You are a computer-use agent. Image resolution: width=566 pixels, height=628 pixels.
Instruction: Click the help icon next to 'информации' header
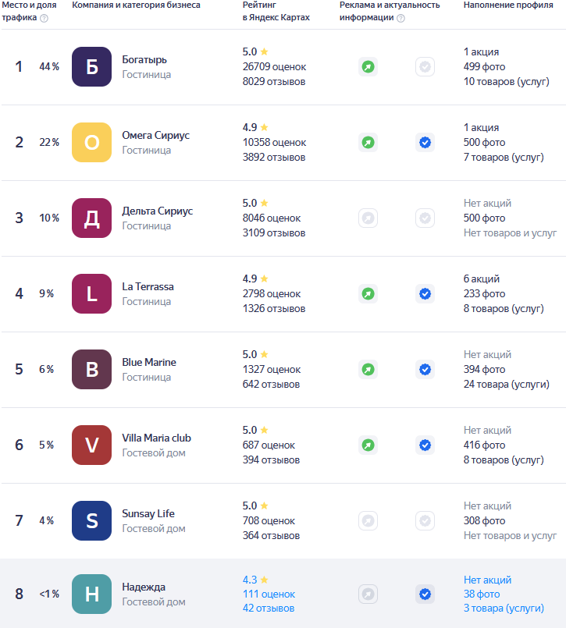coord(400,18)
